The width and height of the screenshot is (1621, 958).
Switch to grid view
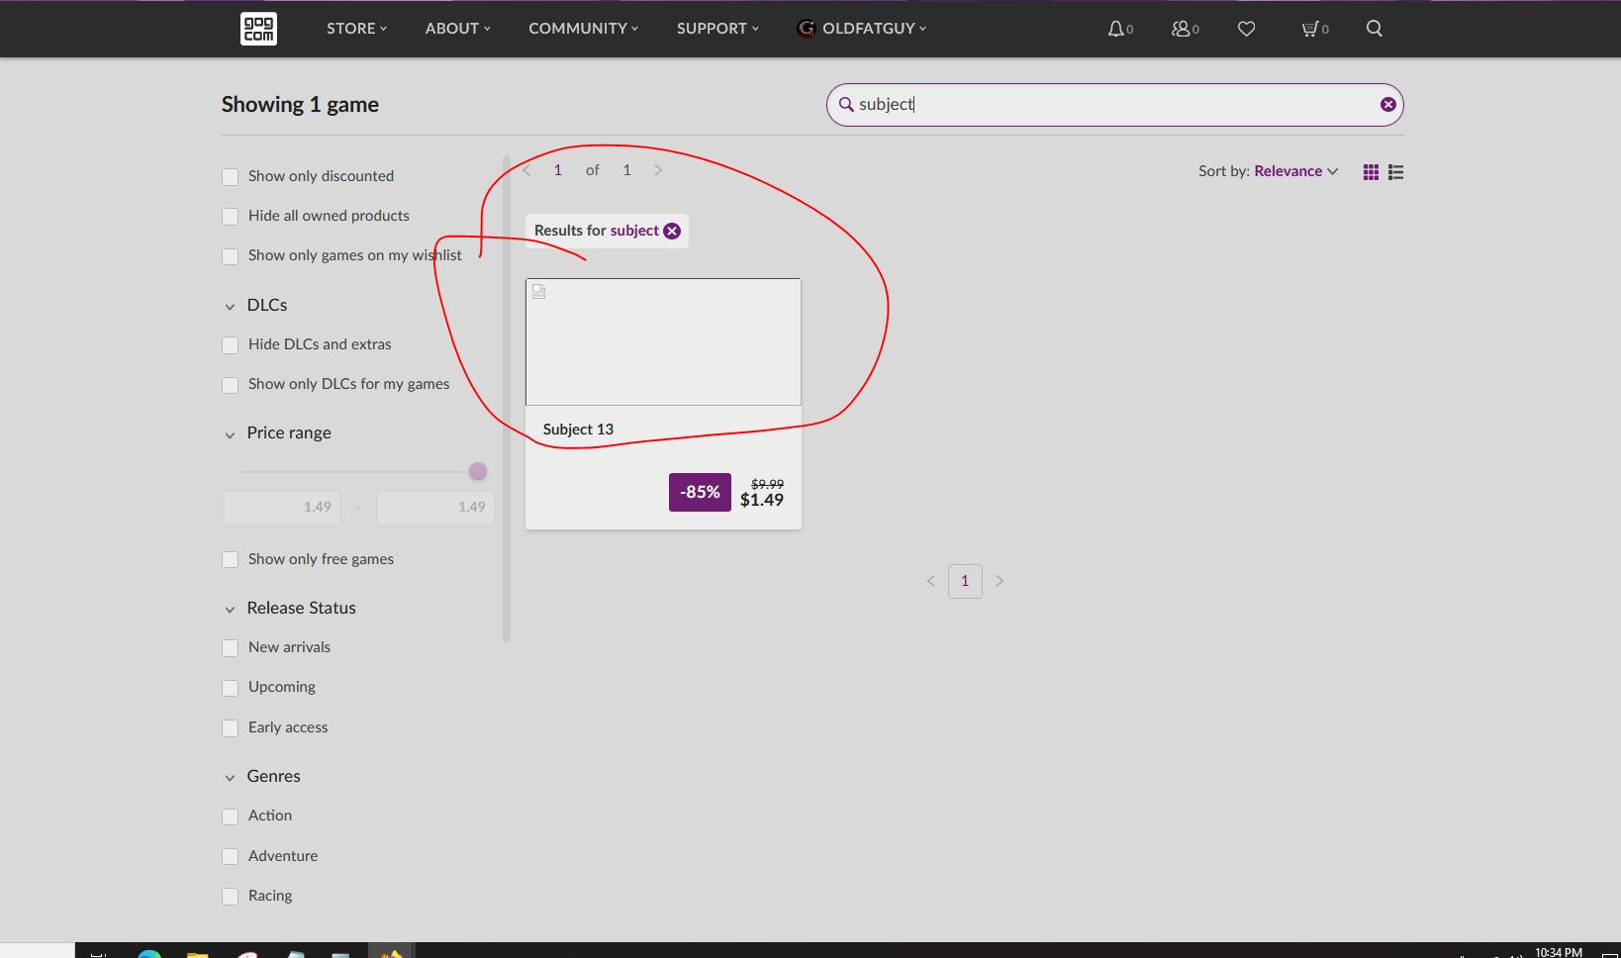(x=1371, y=172)
